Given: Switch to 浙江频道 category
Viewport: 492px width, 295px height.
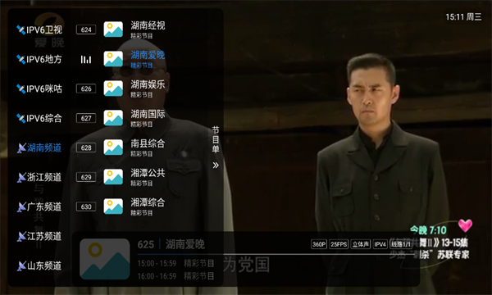Looking at the screenshot, I should [39, 178].
